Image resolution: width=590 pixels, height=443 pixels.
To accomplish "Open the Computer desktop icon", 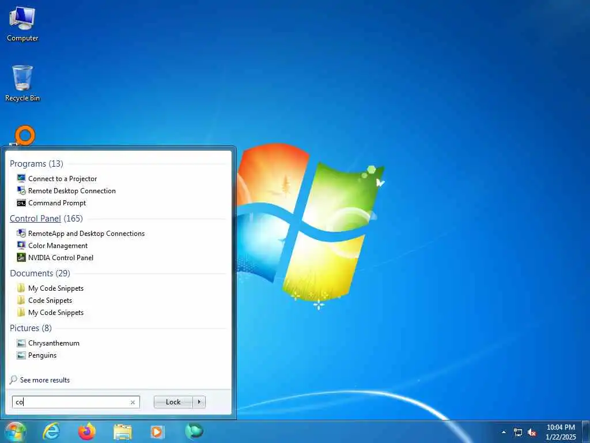I will (22, 24).
